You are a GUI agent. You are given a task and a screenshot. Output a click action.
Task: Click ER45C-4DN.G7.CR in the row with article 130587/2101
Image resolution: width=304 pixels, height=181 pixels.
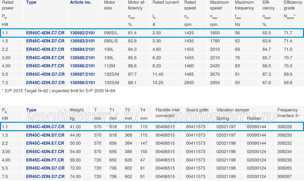pyautogui.click(x=45, y=74)
